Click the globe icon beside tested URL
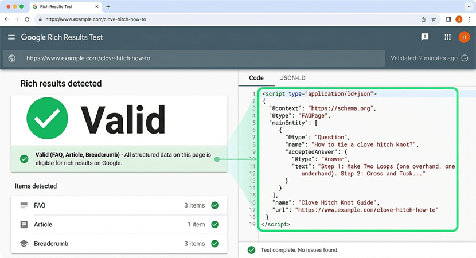Image resolution: width=476 pixels, height=258 pixels. coord(12,58)
